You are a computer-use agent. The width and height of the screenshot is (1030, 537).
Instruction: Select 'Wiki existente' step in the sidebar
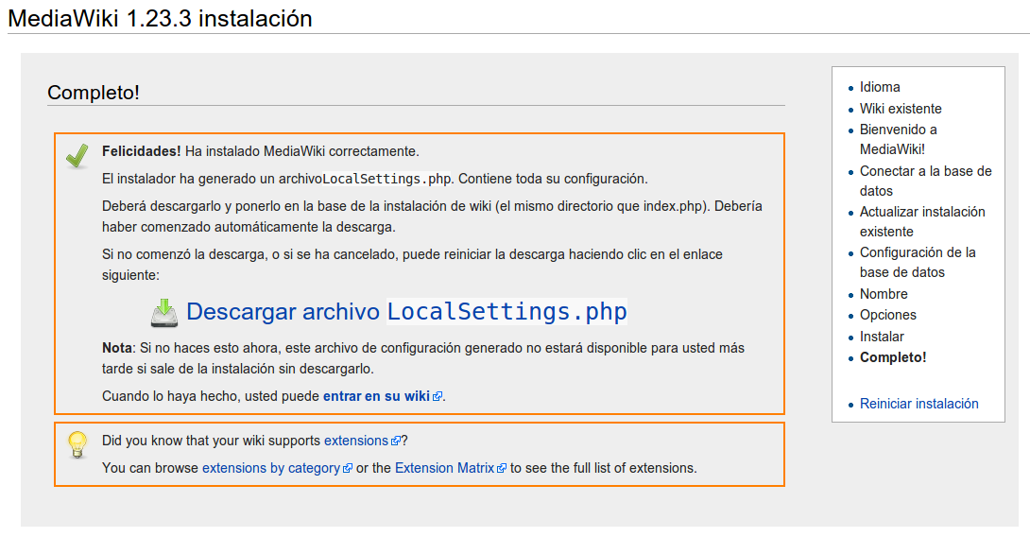901,109
